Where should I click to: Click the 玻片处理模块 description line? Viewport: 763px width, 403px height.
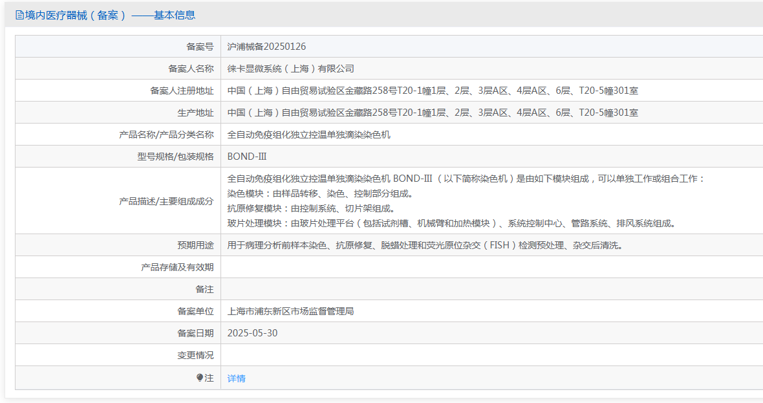[x=451, y=223]
